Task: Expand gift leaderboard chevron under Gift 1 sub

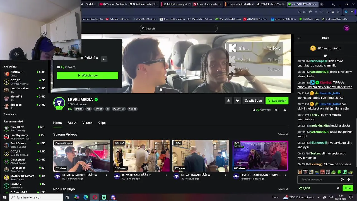Action: tap(325, 56)
